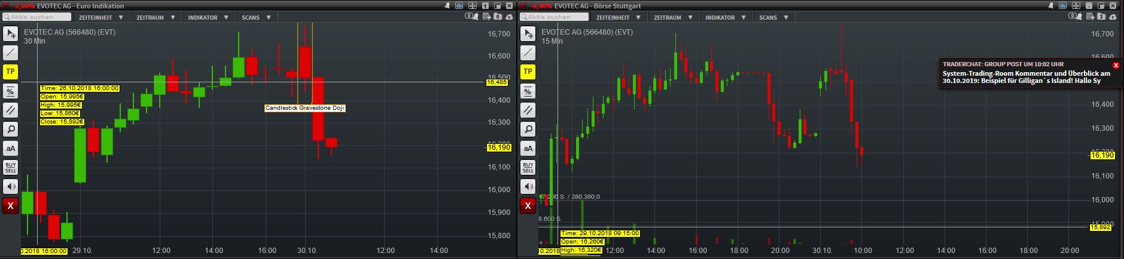
Task: Select parallel channel tool in Stuttgart chart
Action: [x=528, y=110]
